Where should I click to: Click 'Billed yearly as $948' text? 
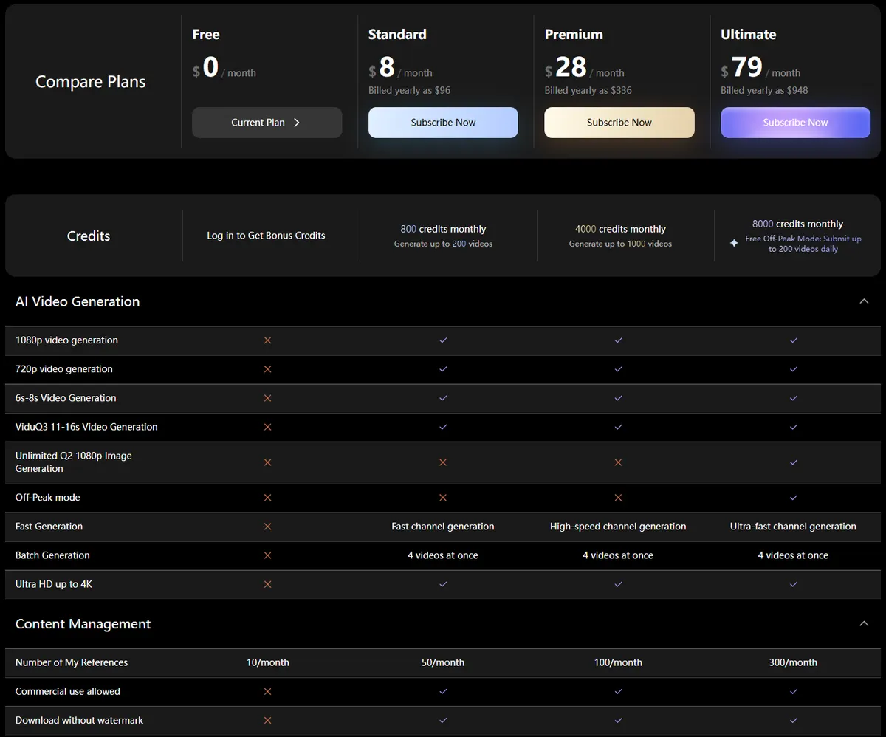[764, 90]
